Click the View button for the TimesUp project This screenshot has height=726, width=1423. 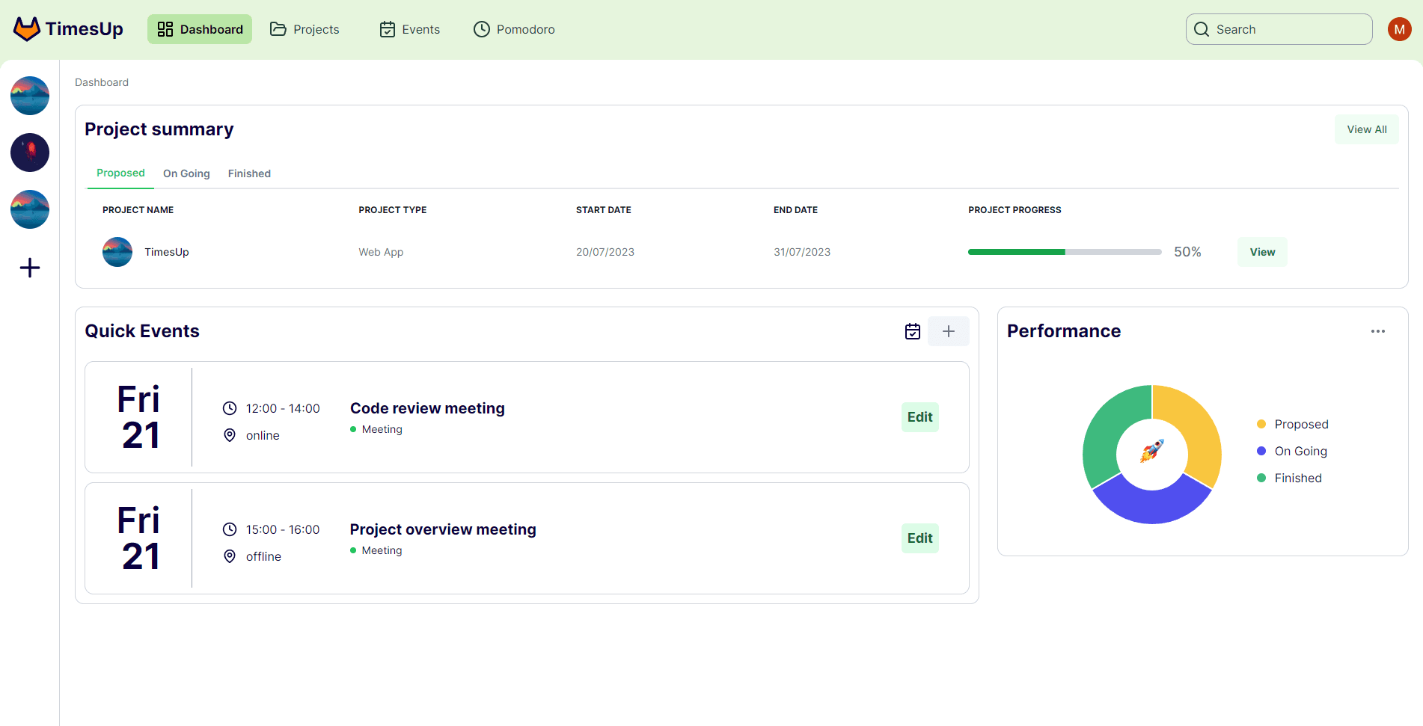coord(1262,251)
